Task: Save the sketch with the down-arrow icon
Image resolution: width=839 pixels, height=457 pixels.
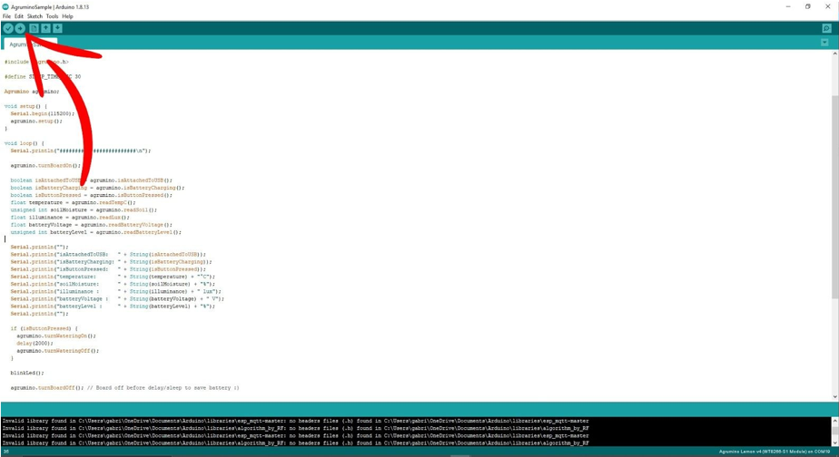Action: click(57, 28)
